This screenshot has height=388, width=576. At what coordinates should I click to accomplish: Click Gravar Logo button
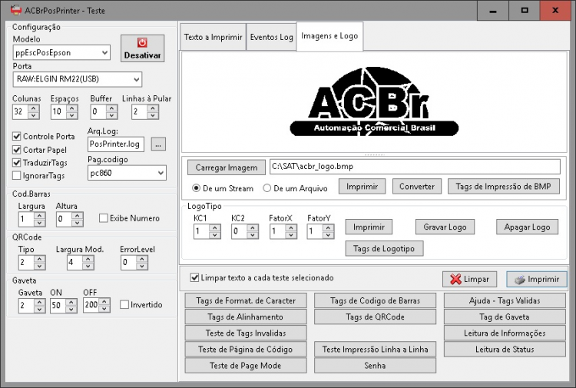pyautogui.click(x=445, y=227)
